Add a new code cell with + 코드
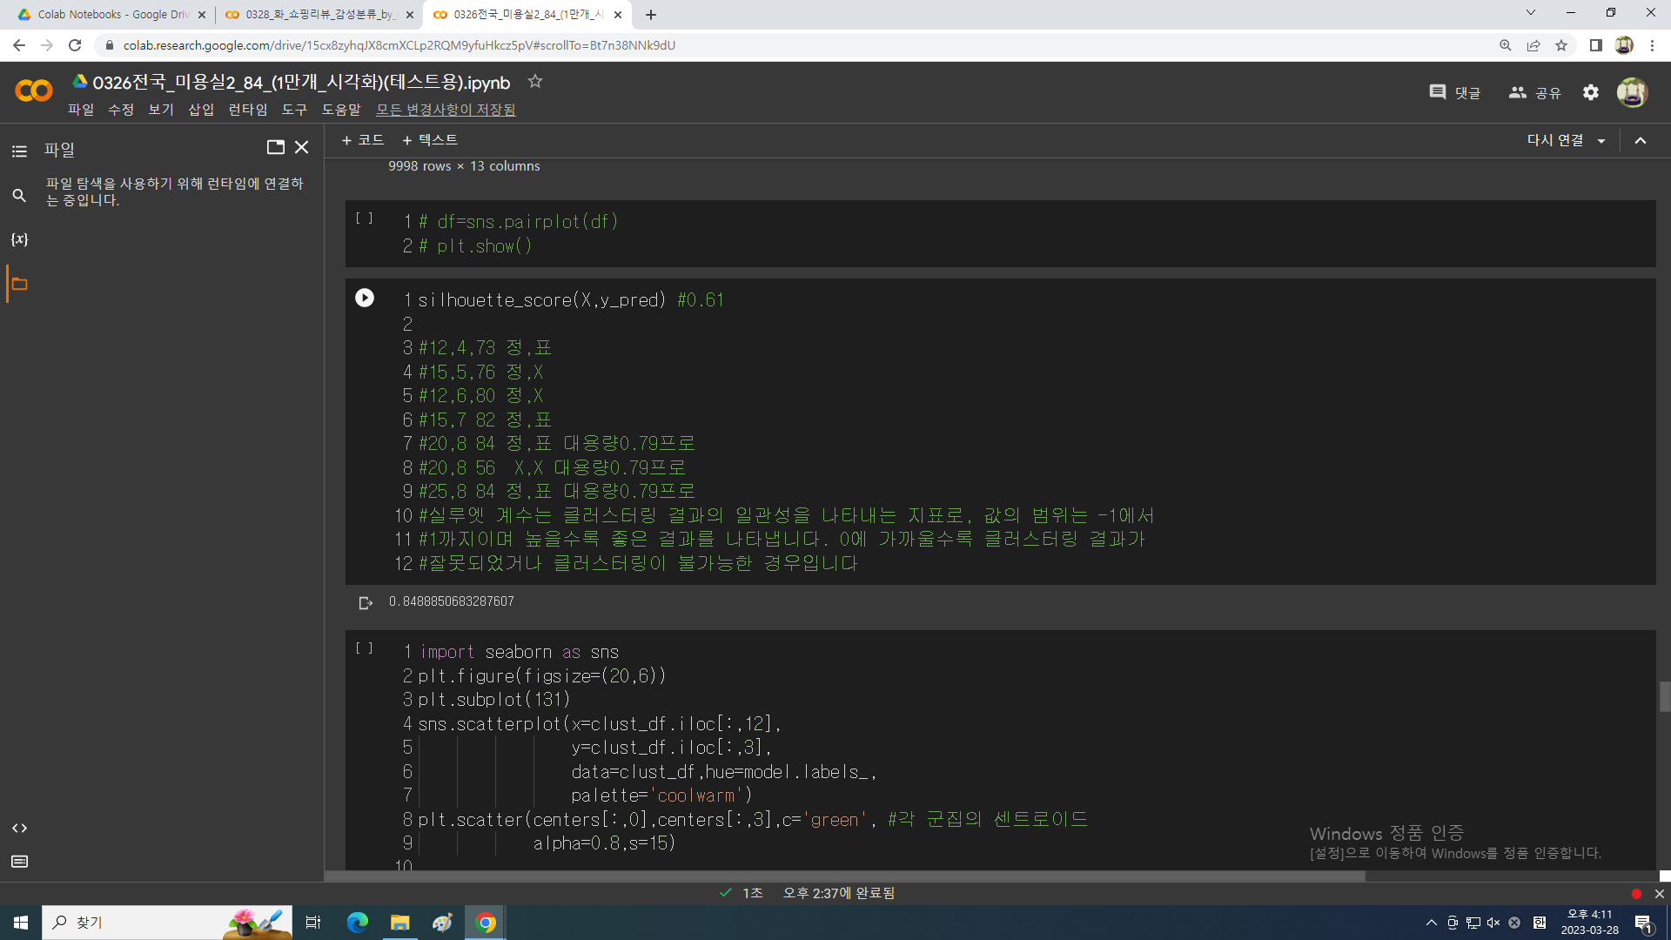Screen dimensions: 1671x940 [363, 140]
